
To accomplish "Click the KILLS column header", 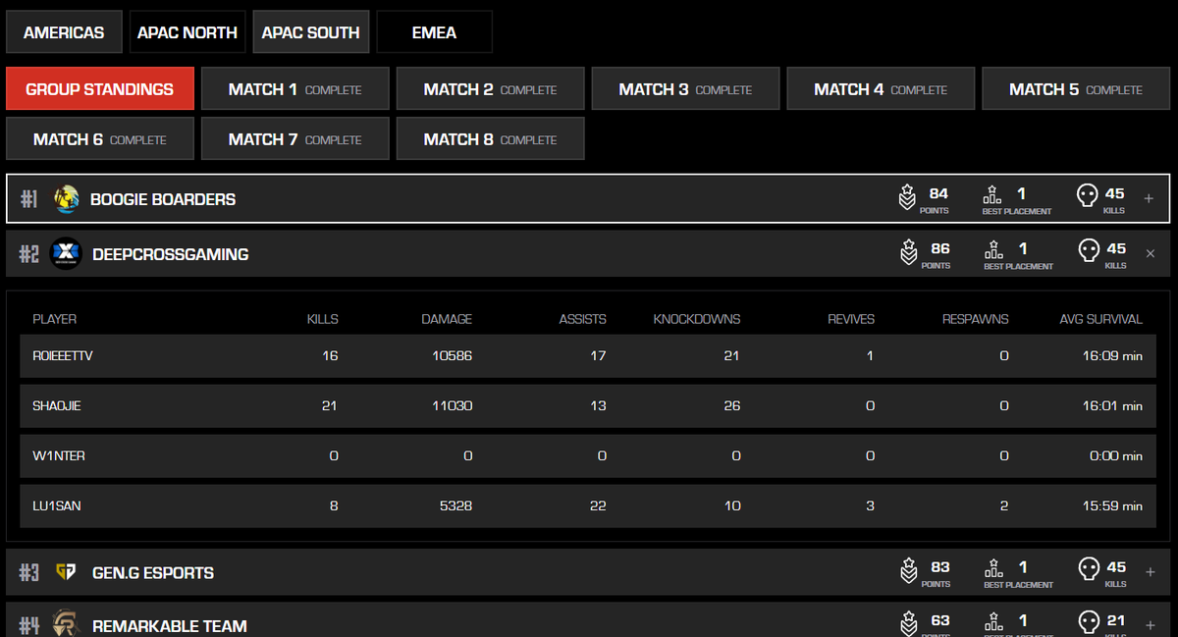I will click(x=322, y=319).
